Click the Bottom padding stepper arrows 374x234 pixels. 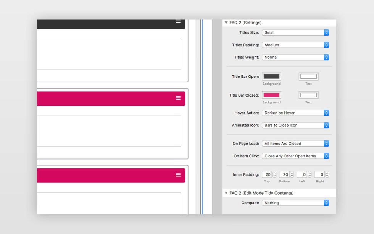[292, 174]
